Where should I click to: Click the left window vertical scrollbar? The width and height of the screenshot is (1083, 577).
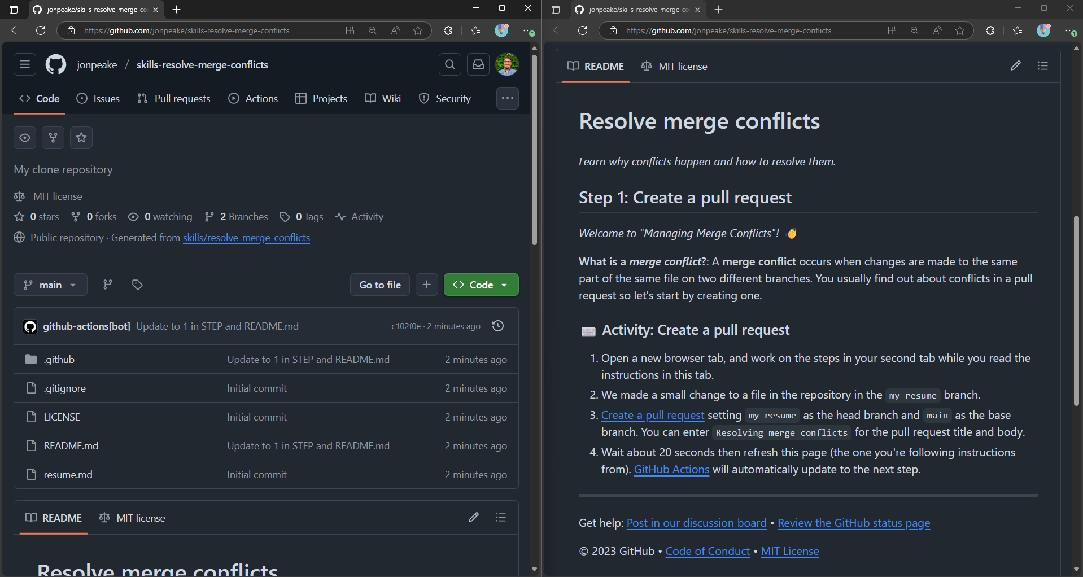point(534,150)
